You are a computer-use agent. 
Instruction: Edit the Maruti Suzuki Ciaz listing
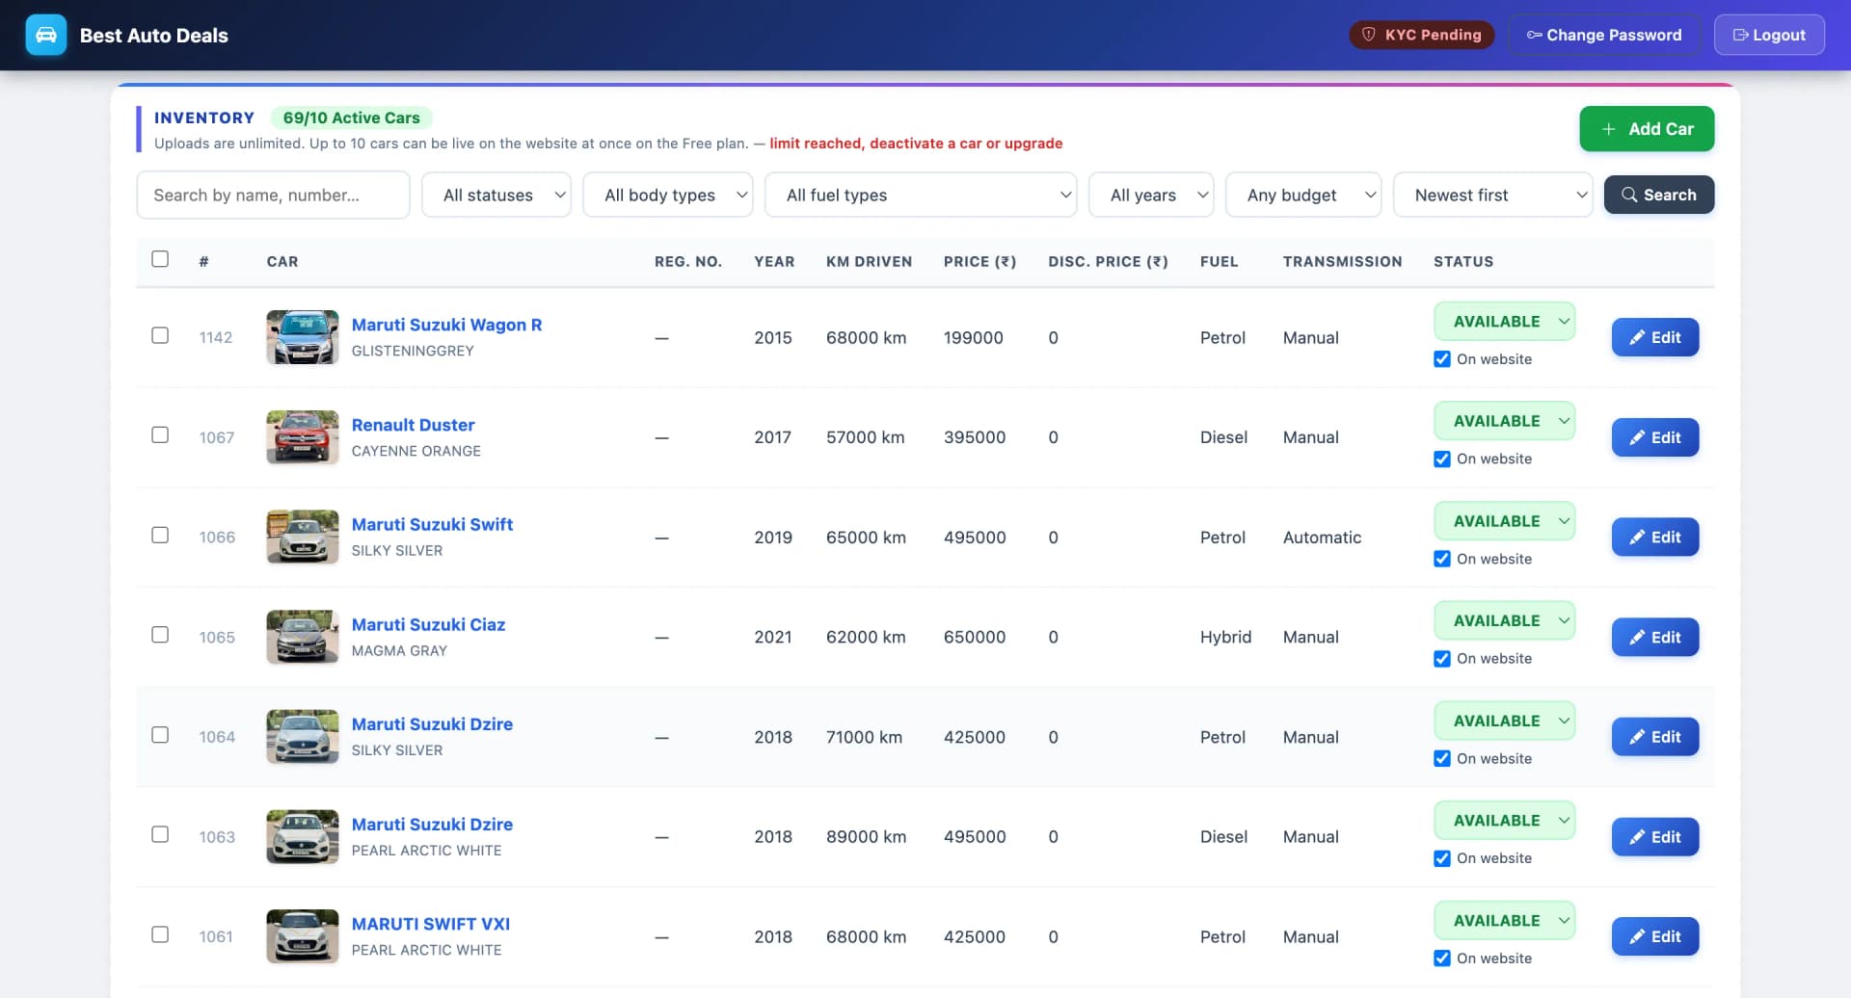(1654, 637)
